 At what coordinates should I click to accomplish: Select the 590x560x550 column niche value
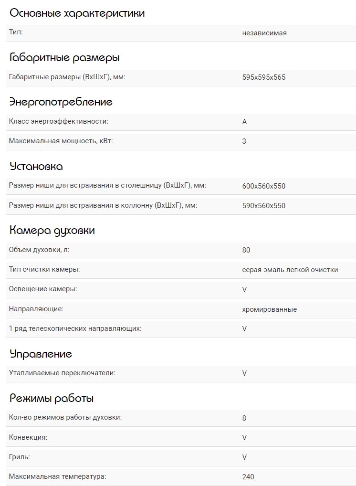[264, 206]
